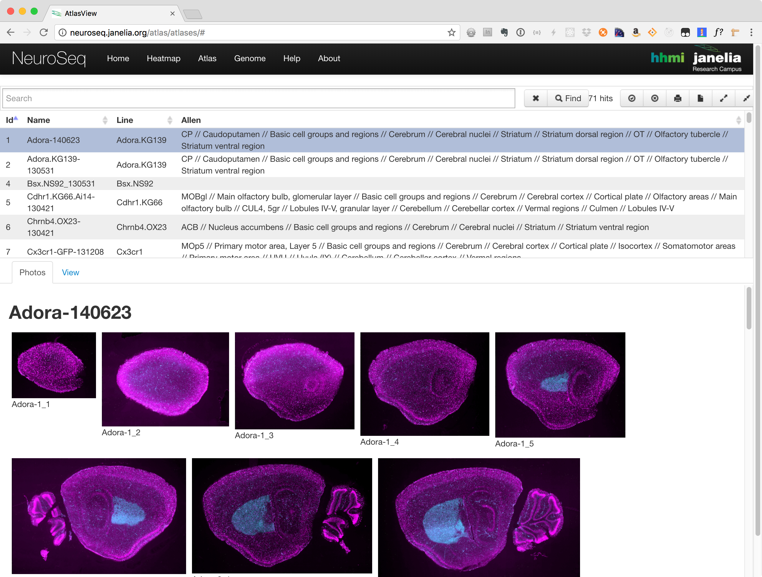Click the print icon button

pyautogui.click(x=677, y=99)
